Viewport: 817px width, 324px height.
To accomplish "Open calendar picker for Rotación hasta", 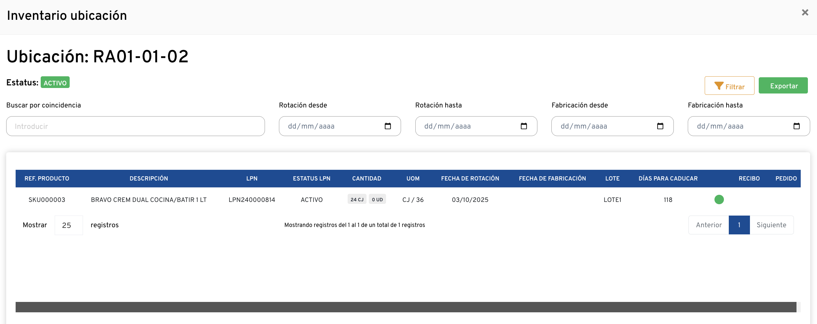I will (x=523, y=126).
